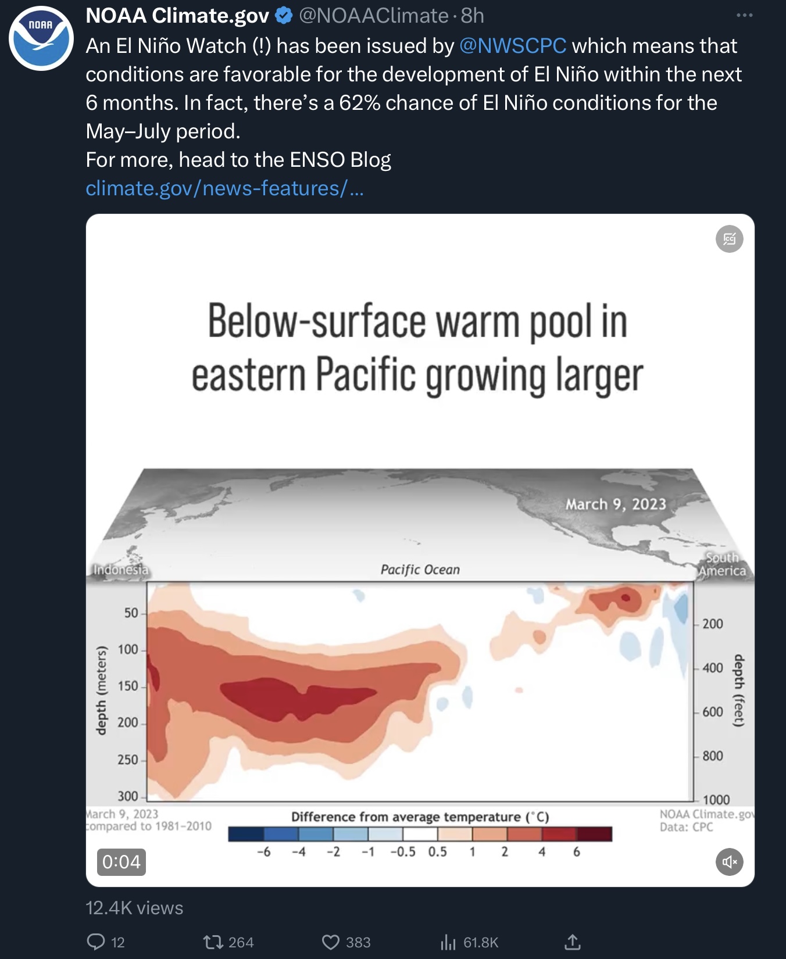Viewport: 786px width, 959px height.
Task: Click the 12.4K views count
Action: click(x=134, y=908)
